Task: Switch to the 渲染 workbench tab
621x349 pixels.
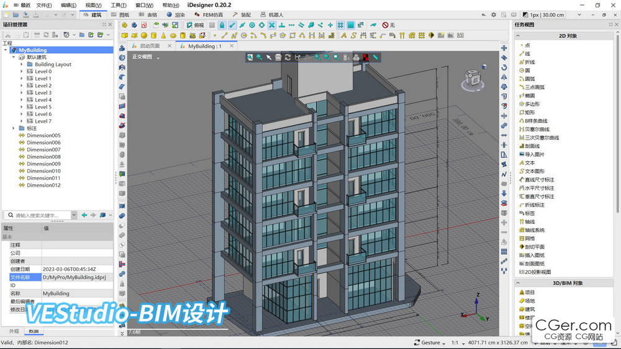Action: click(176, 15)
